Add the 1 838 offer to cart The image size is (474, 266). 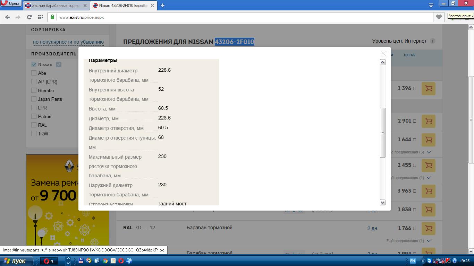pyautogui.click(x=429, y=210)
